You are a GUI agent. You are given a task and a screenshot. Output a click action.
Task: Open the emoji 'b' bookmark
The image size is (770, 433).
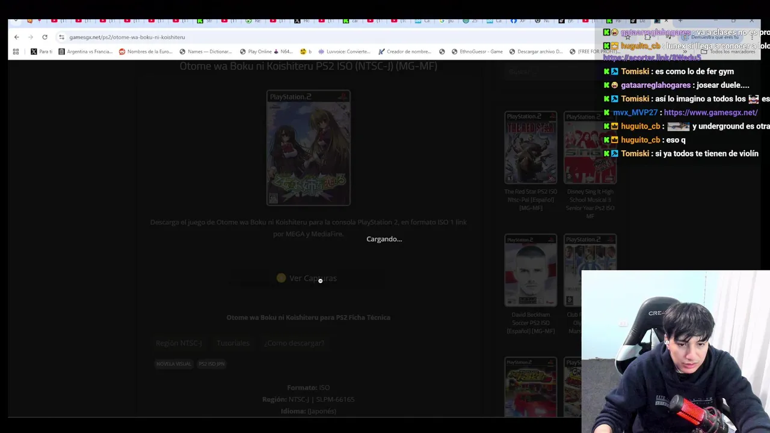[306, 52]
